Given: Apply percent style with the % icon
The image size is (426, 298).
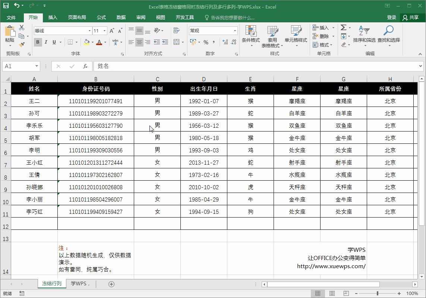Looking at the screenshot, I should tap(206, 42).
